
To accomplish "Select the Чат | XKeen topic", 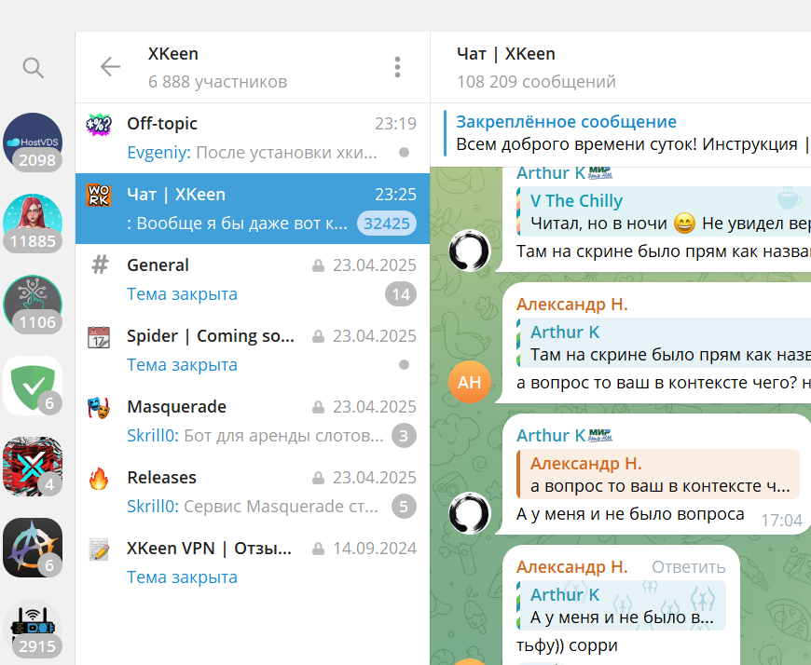I will tap(253, 209).
